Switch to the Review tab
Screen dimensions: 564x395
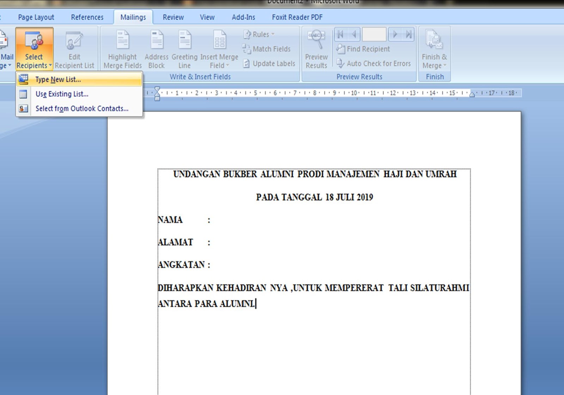tap(173, 17)
